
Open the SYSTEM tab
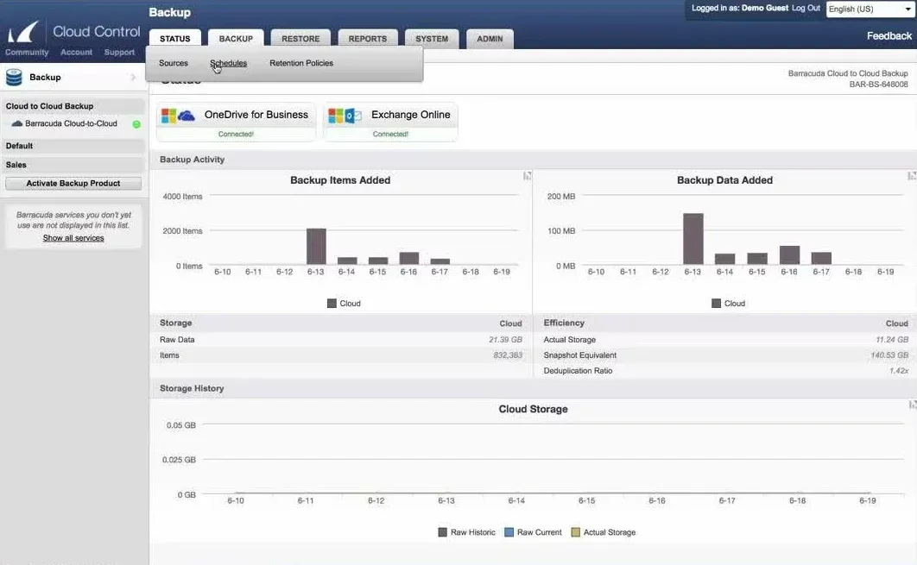[x=432, y=39]
